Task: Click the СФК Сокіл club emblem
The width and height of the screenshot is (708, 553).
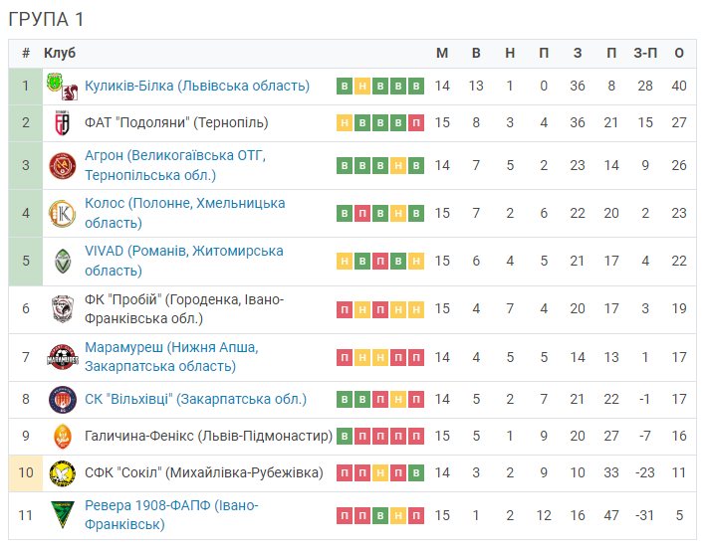Action: coord(63,473)
